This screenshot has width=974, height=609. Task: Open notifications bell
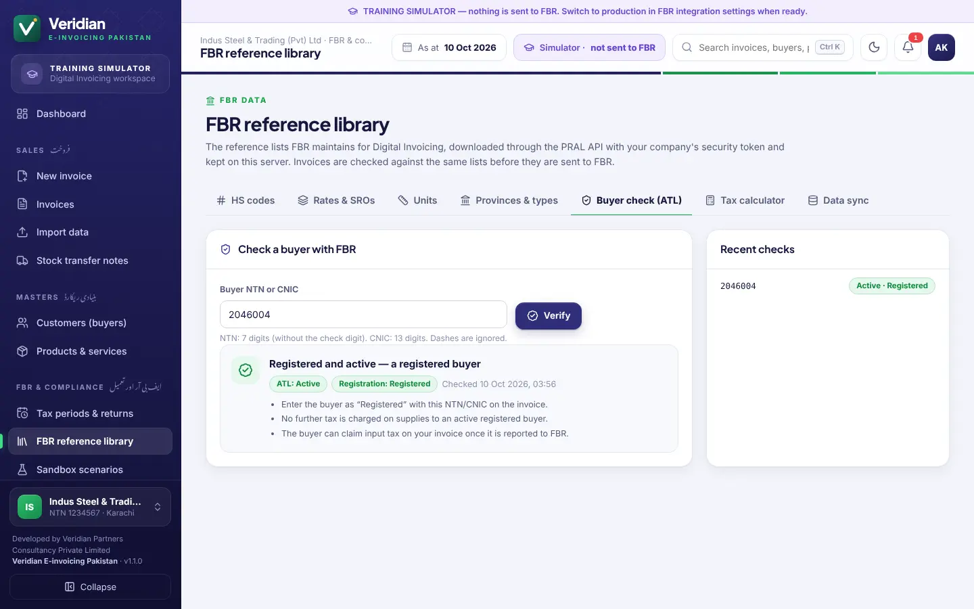coord(908,47)
